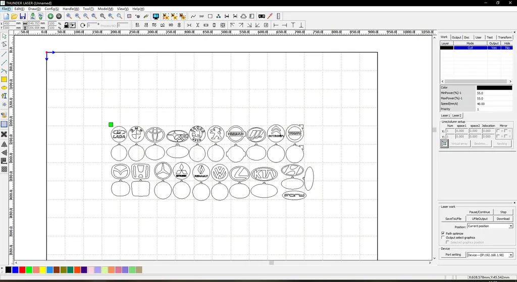Open the Model menu
Viewport: 517px width, 282px height.
(x=105, y=9)
